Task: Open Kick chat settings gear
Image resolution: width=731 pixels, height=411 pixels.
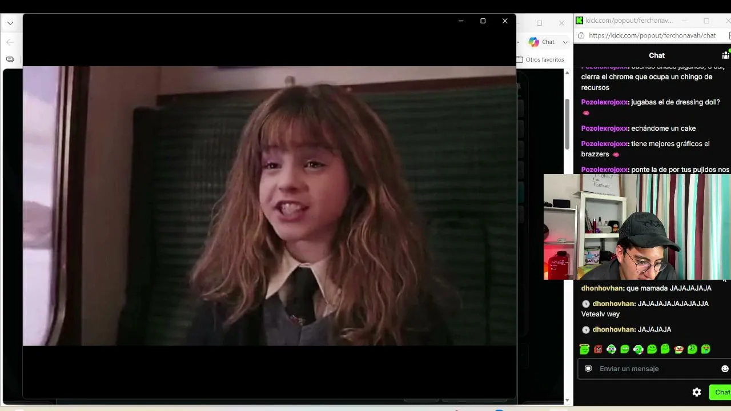Action: [697, 392]
